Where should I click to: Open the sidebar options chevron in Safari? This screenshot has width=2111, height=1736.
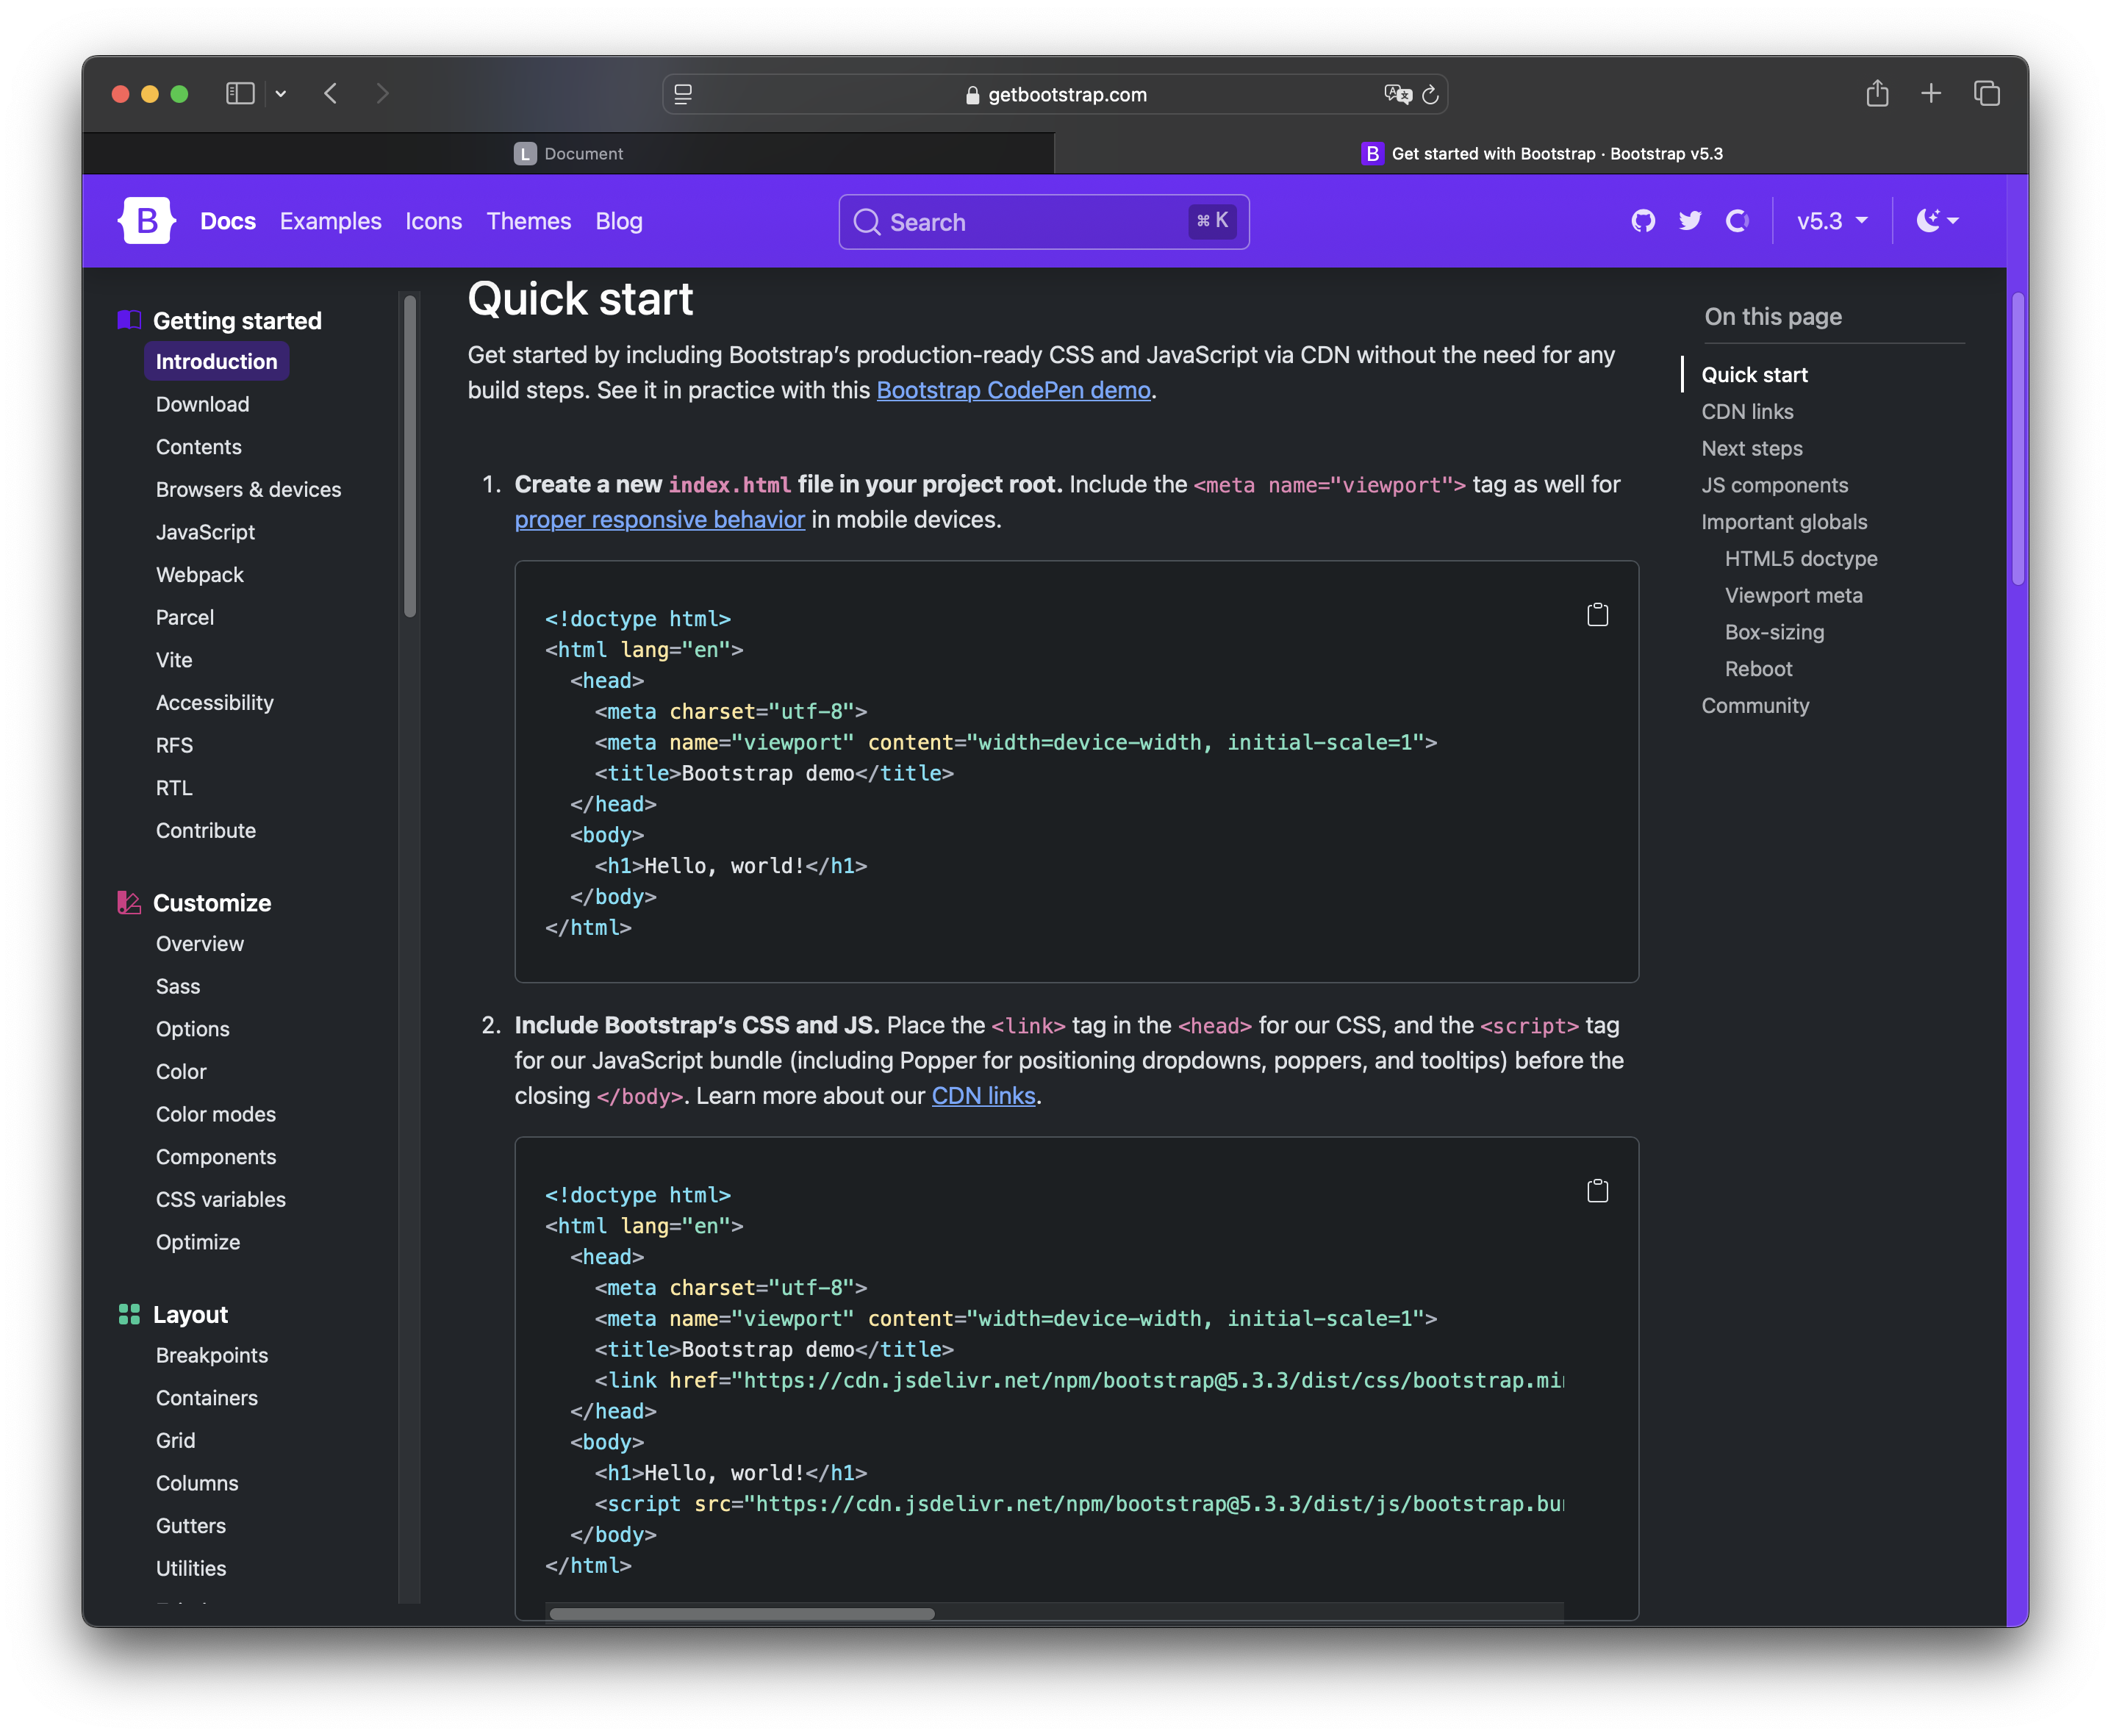[x=281, y=94]
